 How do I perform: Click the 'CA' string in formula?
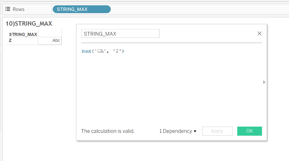pyautogui.click(x=100, y=51)
